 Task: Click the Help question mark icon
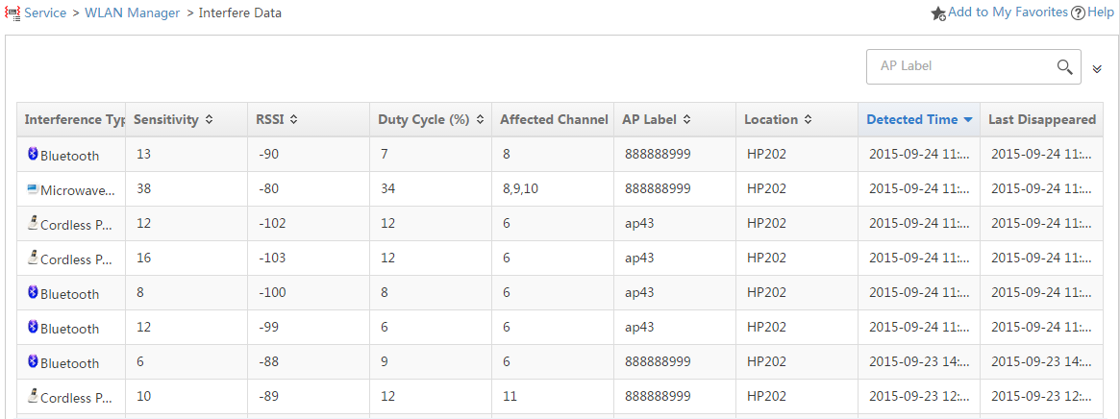point(1078,13)
